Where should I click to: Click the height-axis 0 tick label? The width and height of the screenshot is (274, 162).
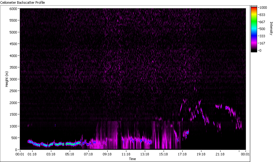click(x=16, y=150)
